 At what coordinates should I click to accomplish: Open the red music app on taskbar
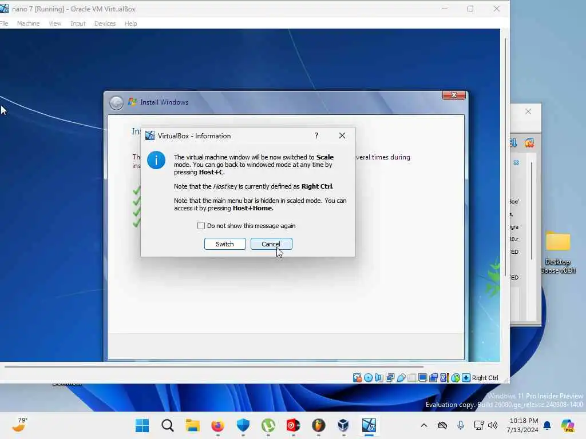[x=294, y=425]
